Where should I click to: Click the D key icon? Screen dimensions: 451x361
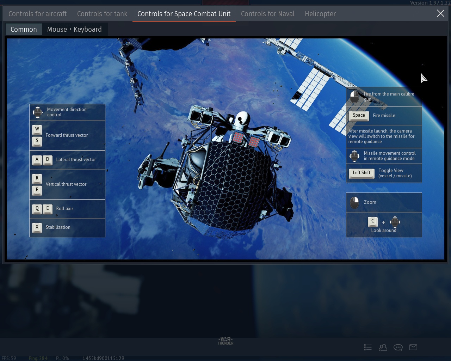click(48, 160)
